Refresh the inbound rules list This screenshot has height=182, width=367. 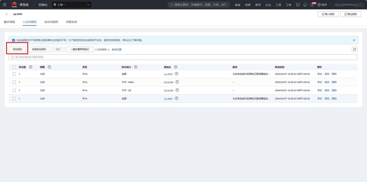pos(355,49)
